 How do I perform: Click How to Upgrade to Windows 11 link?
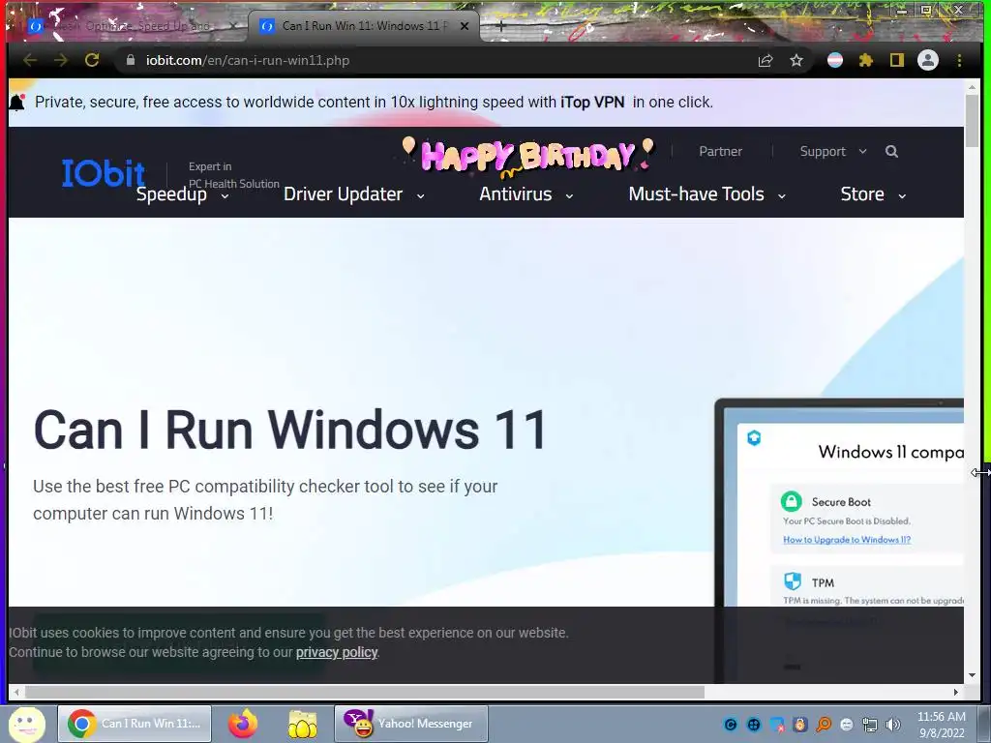pyautogui.click(x=847, y=540)
